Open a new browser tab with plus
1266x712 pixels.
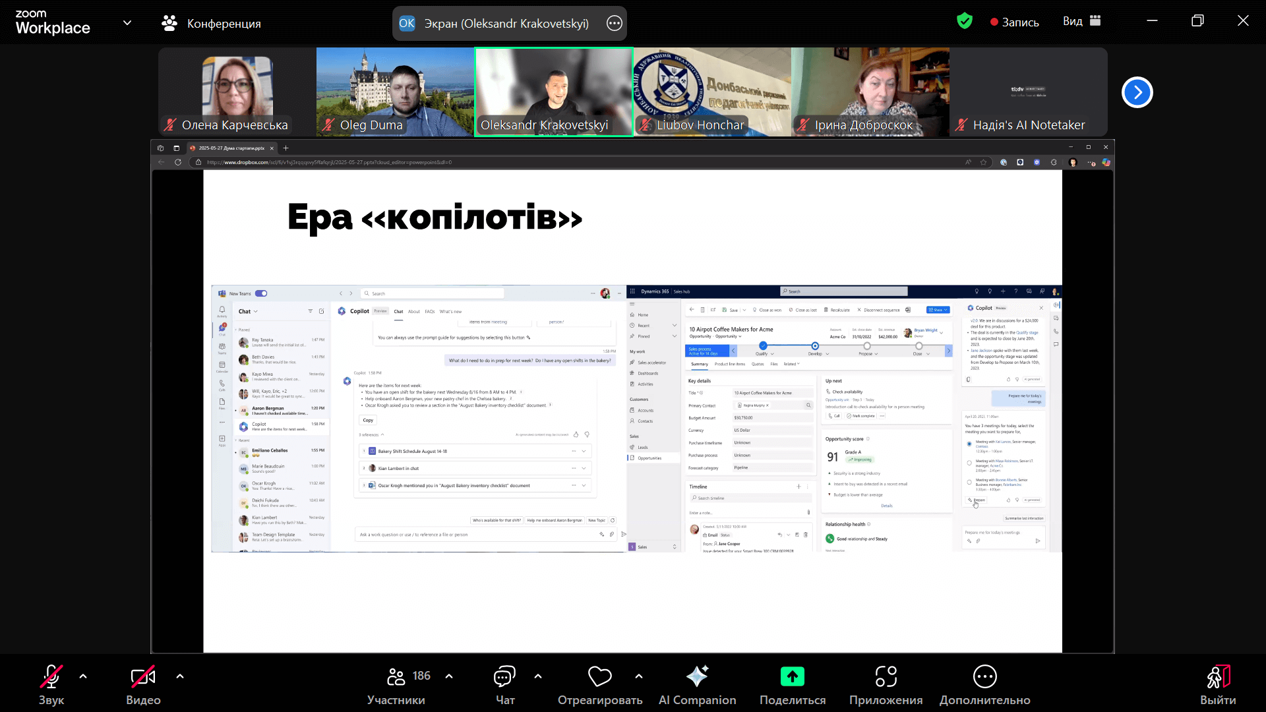coord(286,148)
